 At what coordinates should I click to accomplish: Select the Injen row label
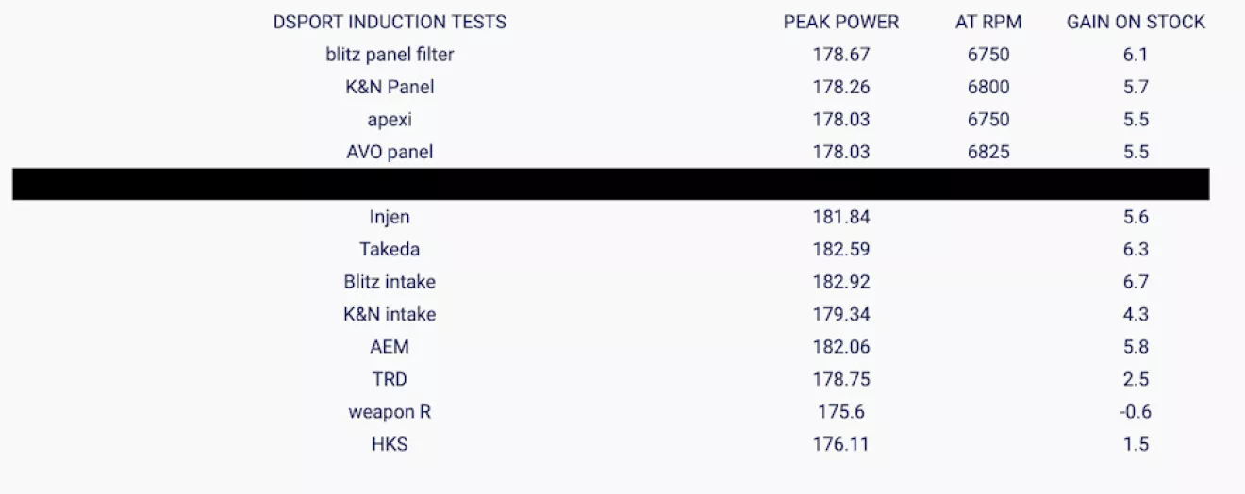click(x=390, y=217)
